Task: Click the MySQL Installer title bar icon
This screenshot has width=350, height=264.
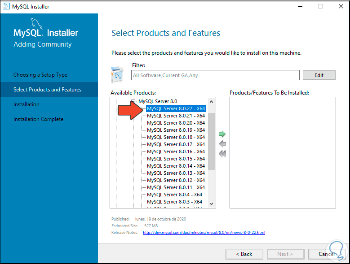Action: pos(6,6)
